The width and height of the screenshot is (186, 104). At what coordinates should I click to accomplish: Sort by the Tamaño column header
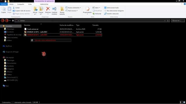[x=96, y=25]
